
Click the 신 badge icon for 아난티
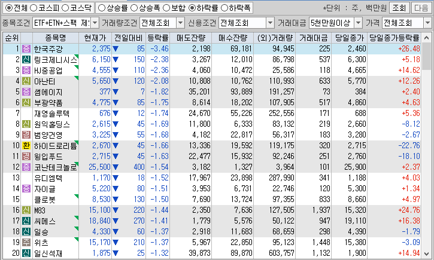tap(26, 81)
